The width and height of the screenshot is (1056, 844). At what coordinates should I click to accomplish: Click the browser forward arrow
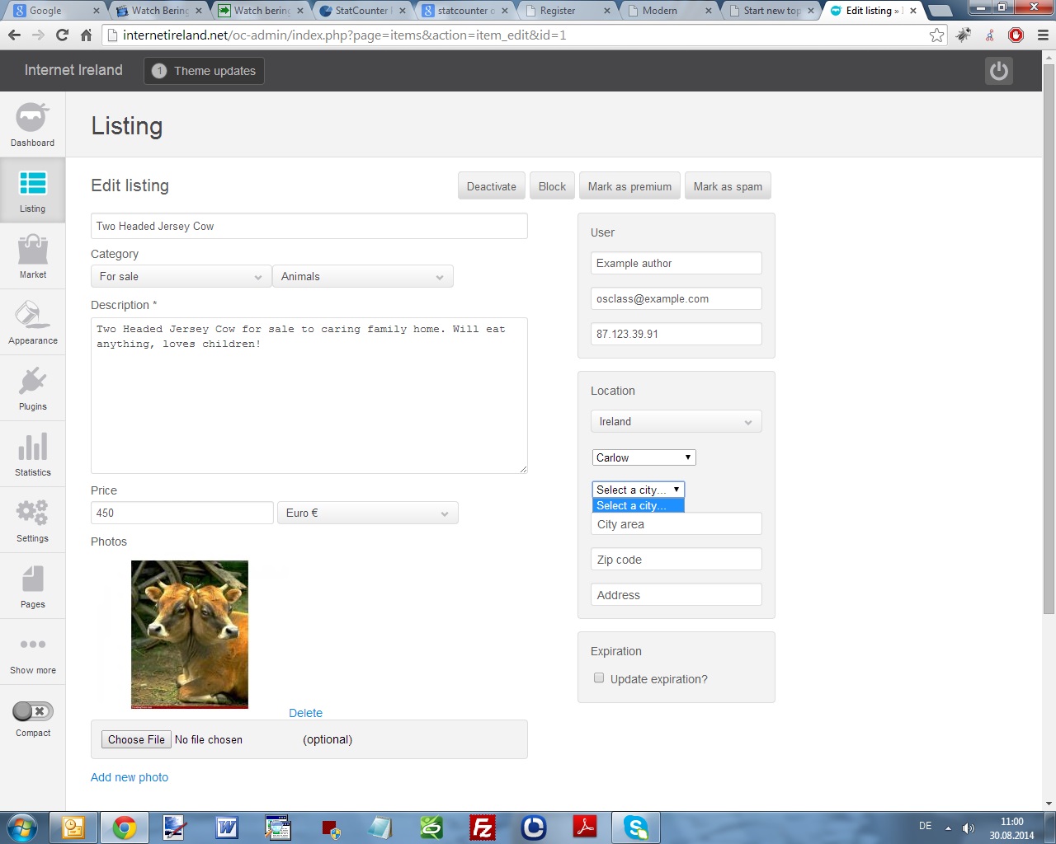pos(38,35)
